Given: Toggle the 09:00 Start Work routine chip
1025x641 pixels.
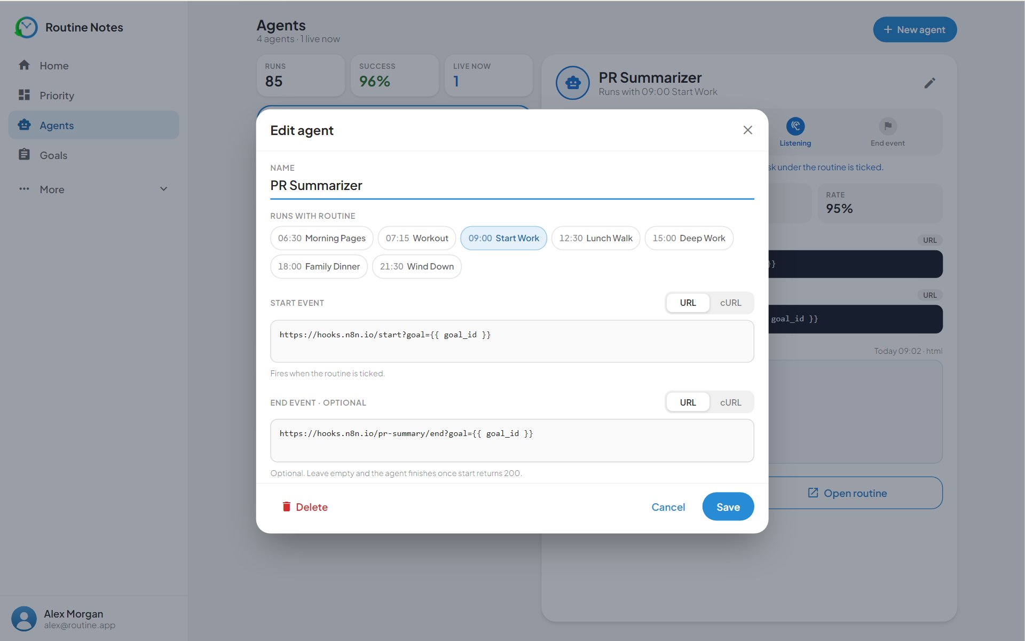Looking at the screenshot, I should click(503, 238).
